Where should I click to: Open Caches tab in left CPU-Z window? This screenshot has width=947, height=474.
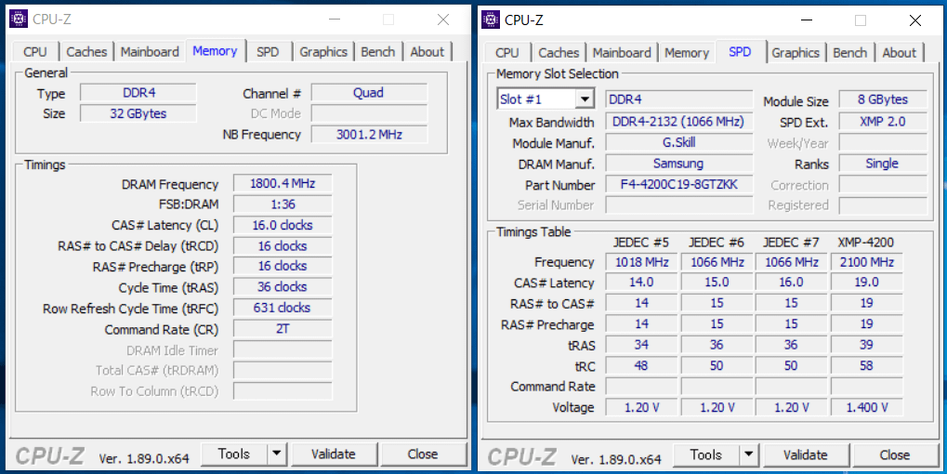[x=86, y=52]
